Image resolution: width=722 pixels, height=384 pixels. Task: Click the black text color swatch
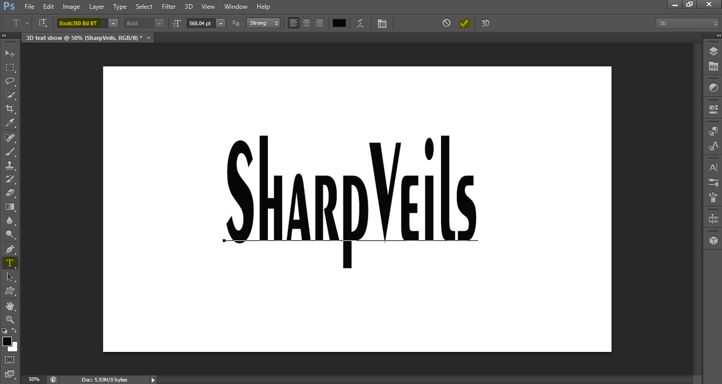coord(339,23)
